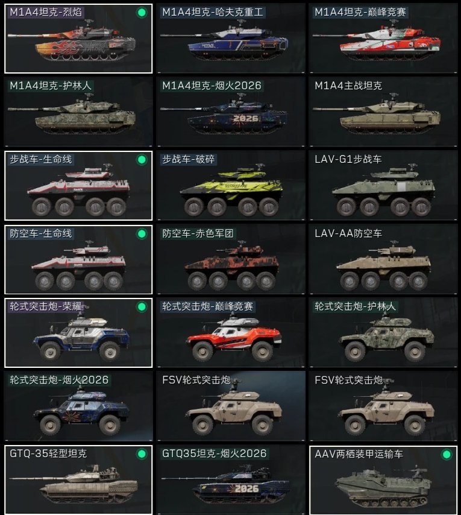Select the default M1A4主战坦克 card
461x515 pixels.
point(383,112)
